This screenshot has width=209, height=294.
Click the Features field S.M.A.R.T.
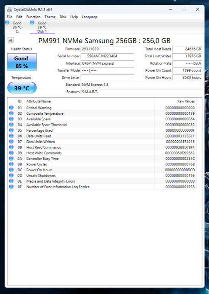[x=142, y=91]
